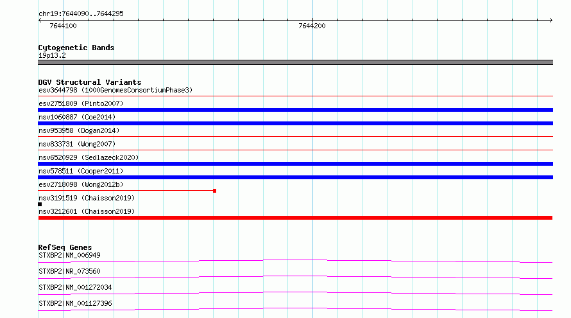Click the blue bar for nsv1060887
The height and width of the screenshot is (318, 571).
click(x=295, y=123)
